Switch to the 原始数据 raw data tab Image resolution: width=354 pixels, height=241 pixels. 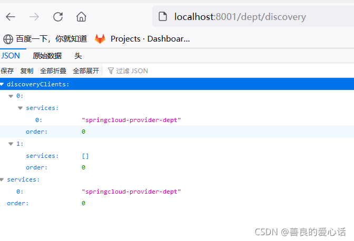47,56
